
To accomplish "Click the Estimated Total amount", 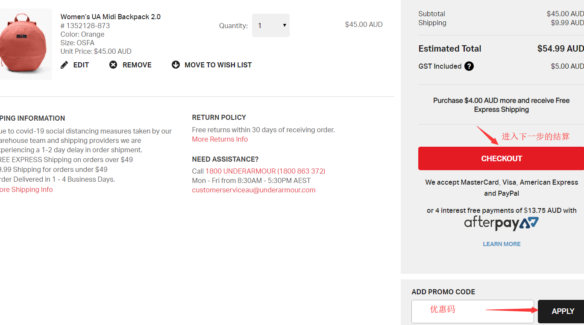I will [560, 49].
